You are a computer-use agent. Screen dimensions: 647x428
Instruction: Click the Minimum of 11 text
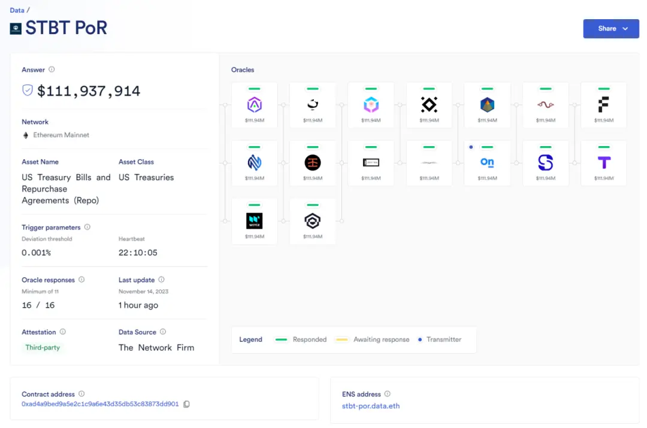[x=40, y=292]
